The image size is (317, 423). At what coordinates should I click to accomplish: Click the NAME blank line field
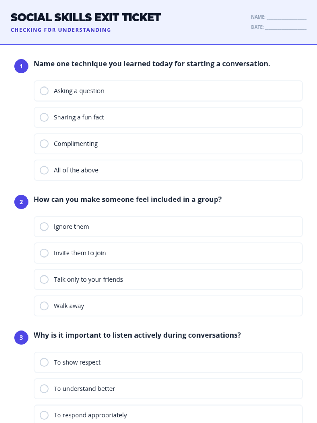pyautogui.click(x=286, y=17)
